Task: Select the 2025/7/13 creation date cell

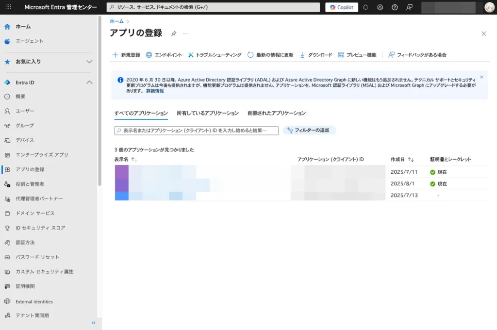Action: pos(404,195)
